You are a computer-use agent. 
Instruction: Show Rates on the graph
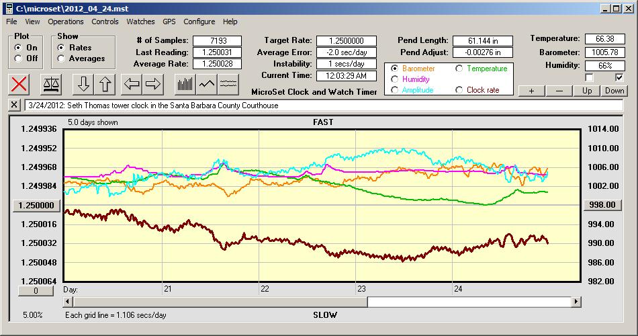61,48
